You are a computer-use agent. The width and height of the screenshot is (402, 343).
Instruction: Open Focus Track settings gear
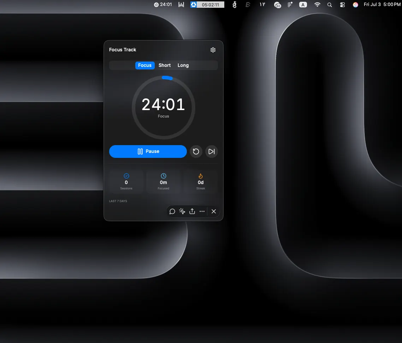(213, 50)
